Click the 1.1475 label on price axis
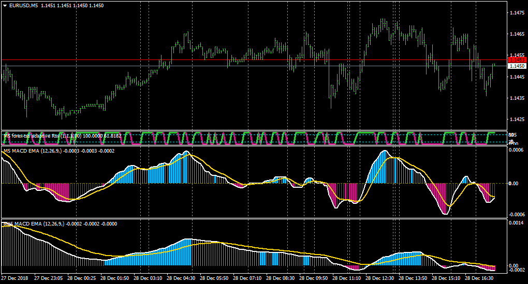Screen dimensions: 528x284 [517, 13]
